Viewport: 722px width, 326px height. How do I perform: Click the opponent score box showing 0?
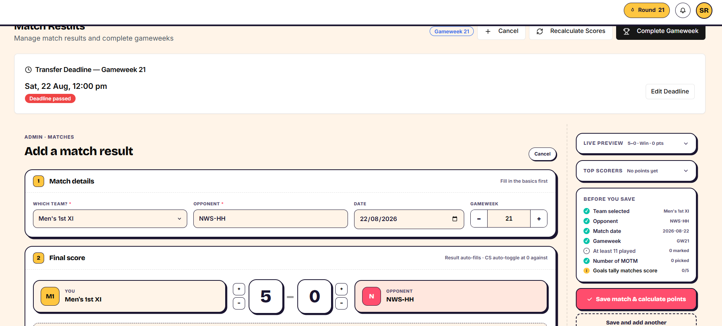(x=315, y=297)
